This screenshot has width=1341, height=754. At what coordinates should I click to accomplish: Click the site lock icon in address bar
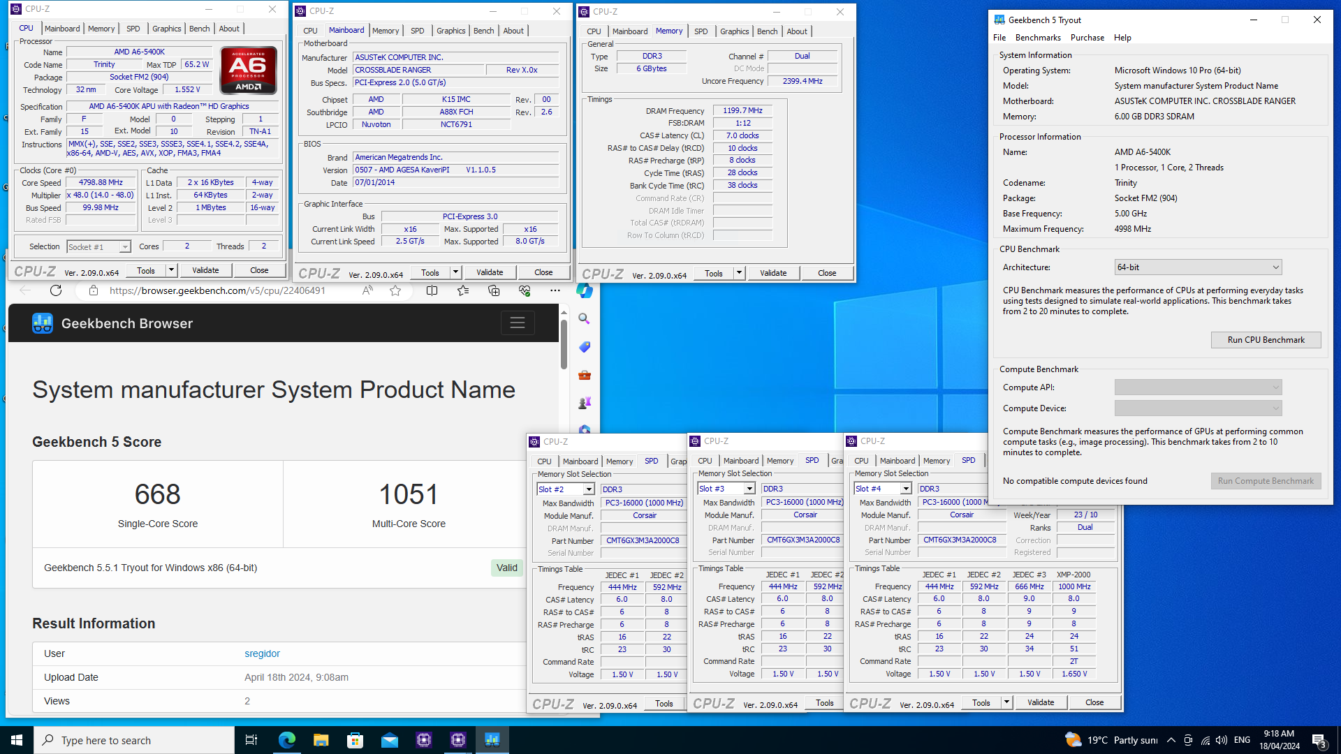tap(93, 290)
